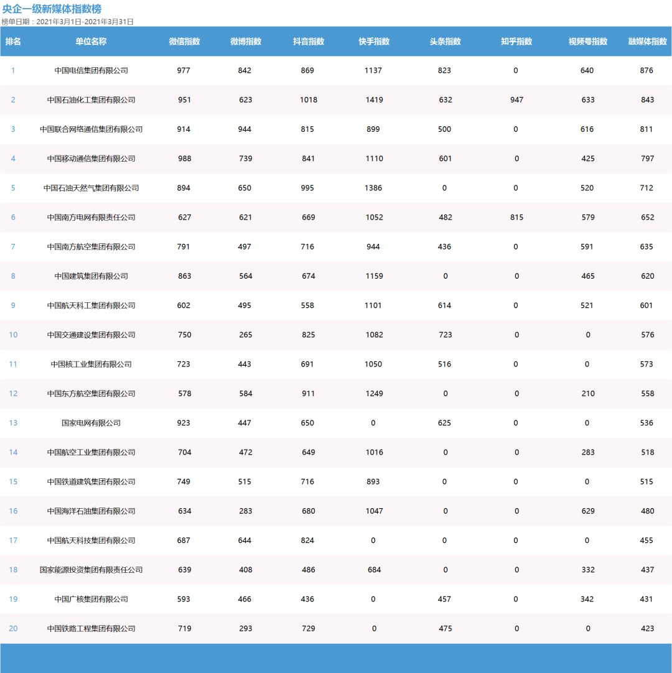Click rank number 1
The image size is (672, 673).
pyautogui.click(x=13, y=70)
